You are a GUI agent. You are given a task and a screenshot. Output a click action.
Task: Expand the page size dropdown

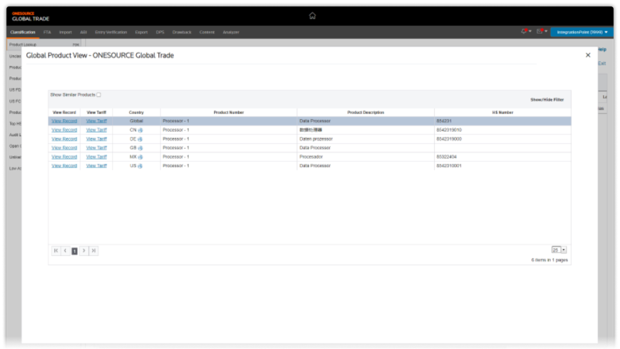point(563,250)
